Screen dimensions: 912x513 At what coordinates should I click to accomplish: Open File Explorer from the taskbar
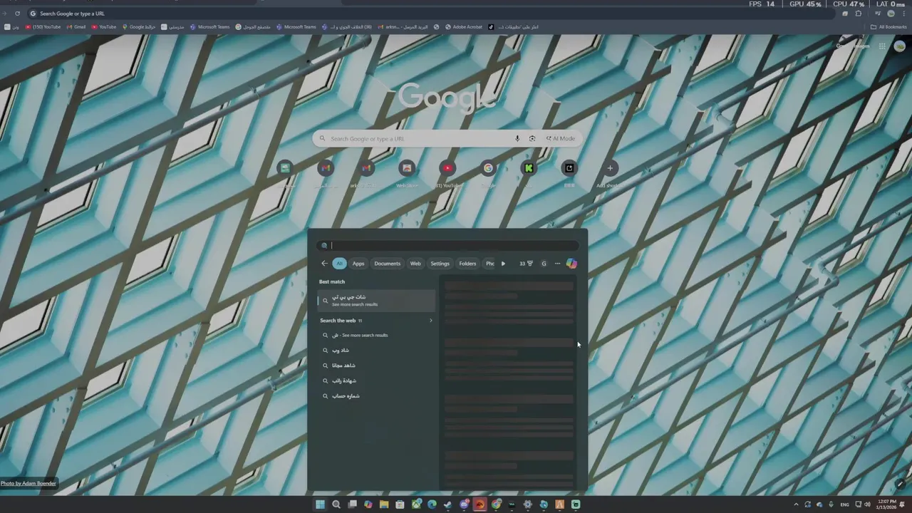tap(384, 504)
